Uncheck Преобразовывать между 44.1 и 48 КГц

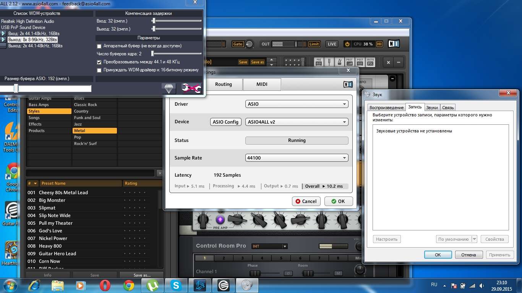99,62
